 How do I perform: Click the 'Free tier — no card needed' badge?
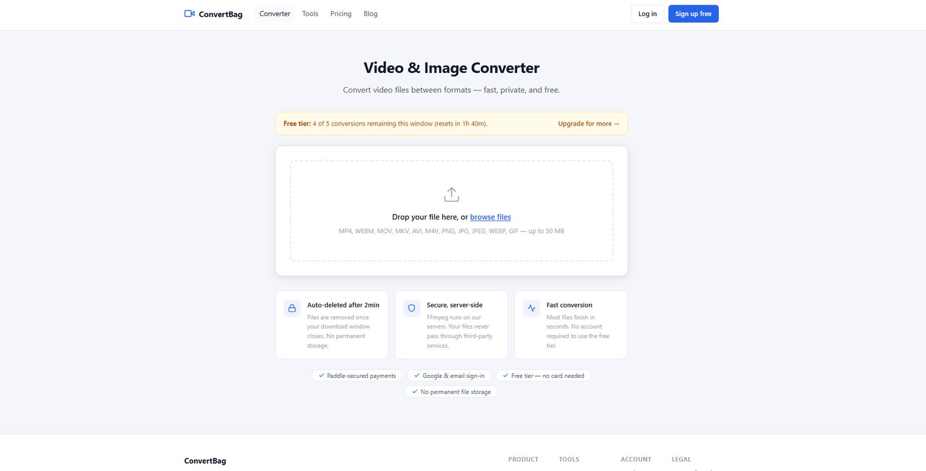(543, 376)
